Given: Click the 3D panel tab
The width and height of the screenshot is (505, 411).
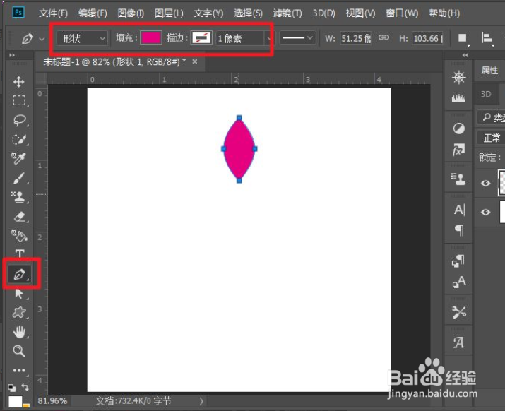Looking at the screenshot, I should pyautogui.click(x=486, y=94).
